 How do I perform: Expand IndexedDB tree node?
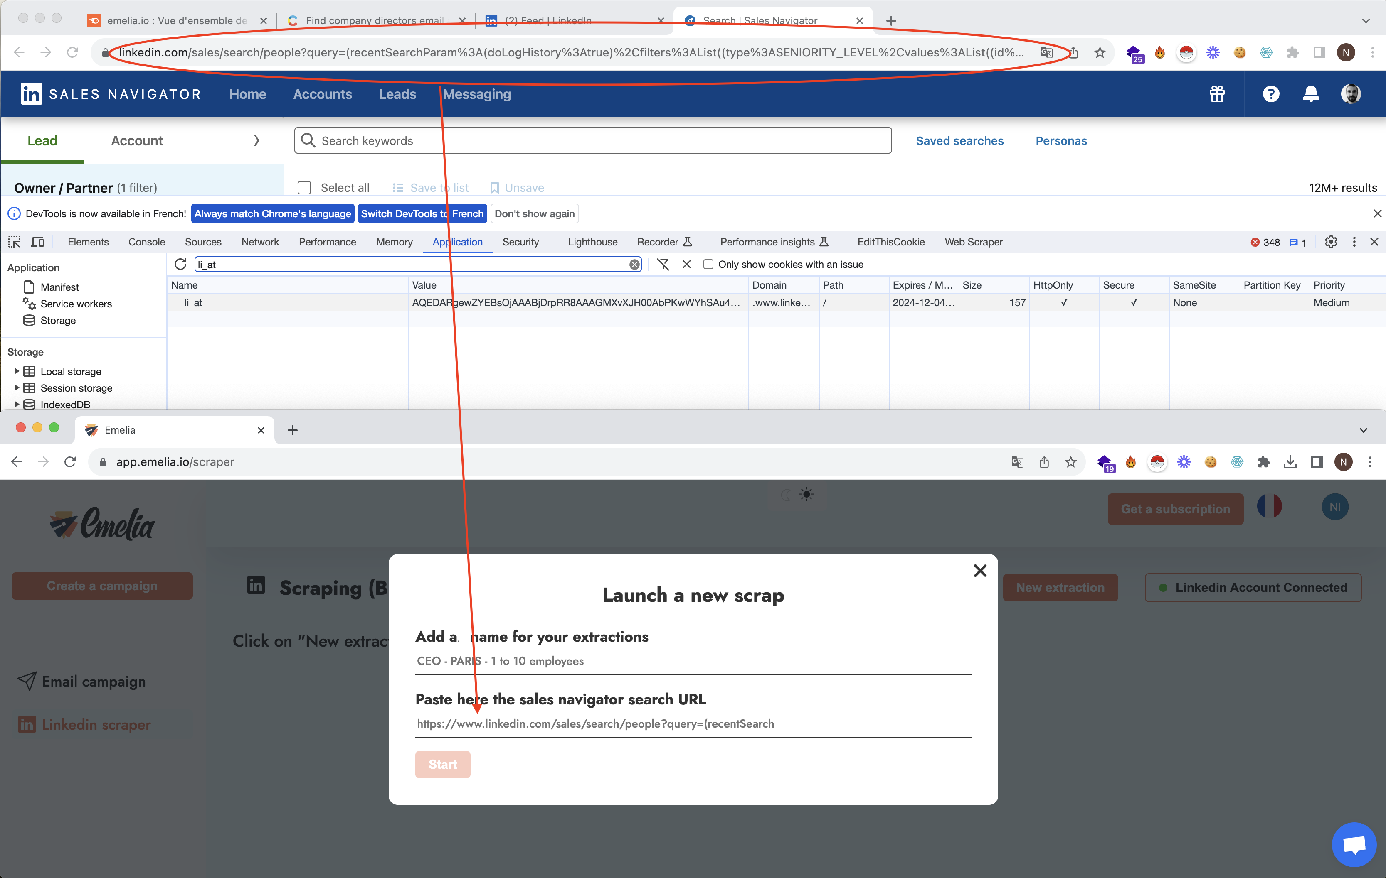pyautogui.click(x=17, y=404)
